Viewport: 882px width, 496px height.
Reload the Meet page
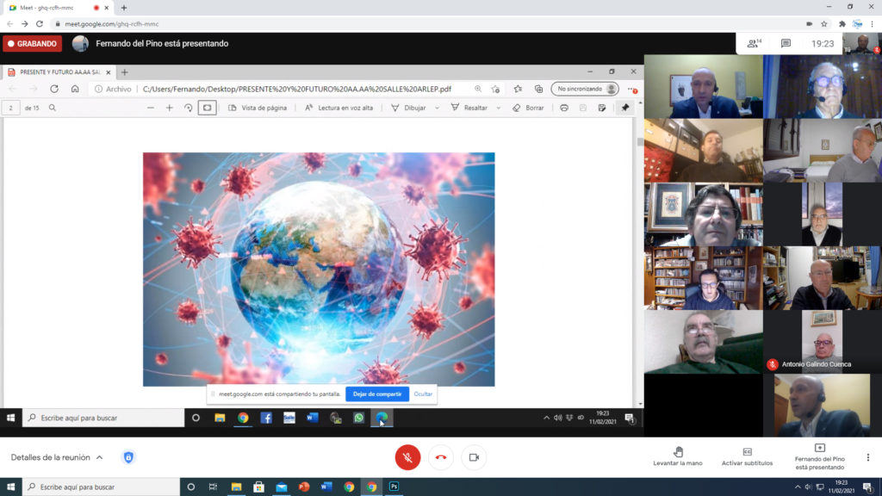coord(40,24)
